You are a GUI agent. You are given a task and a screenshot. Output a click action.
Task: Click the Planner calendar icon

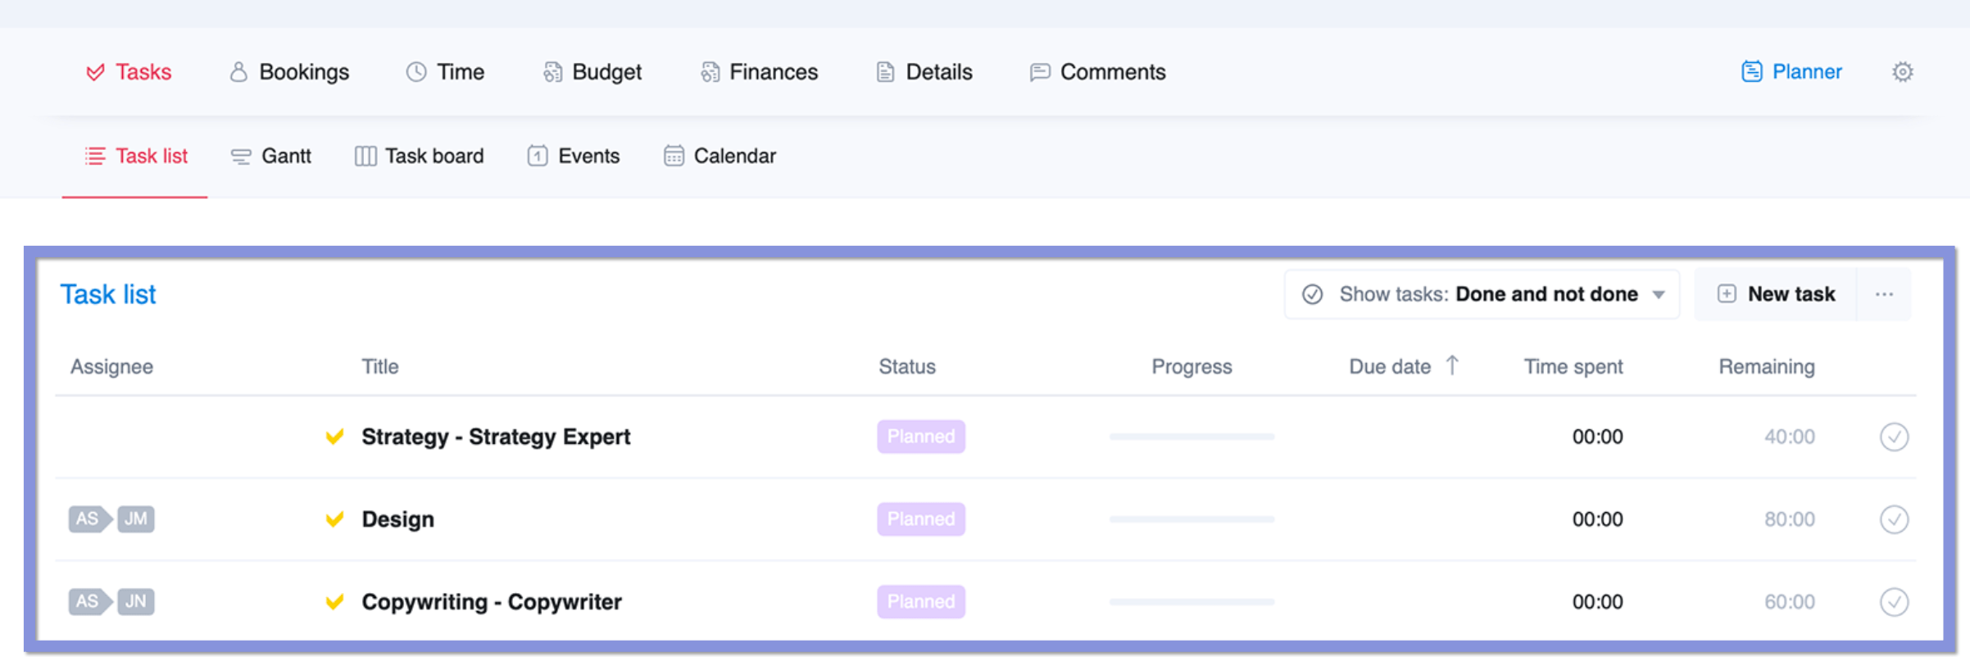pyautogui.click(x=1751, y=72)
